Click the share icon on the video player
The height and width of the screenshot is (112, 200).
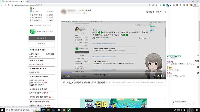point(158,76)
